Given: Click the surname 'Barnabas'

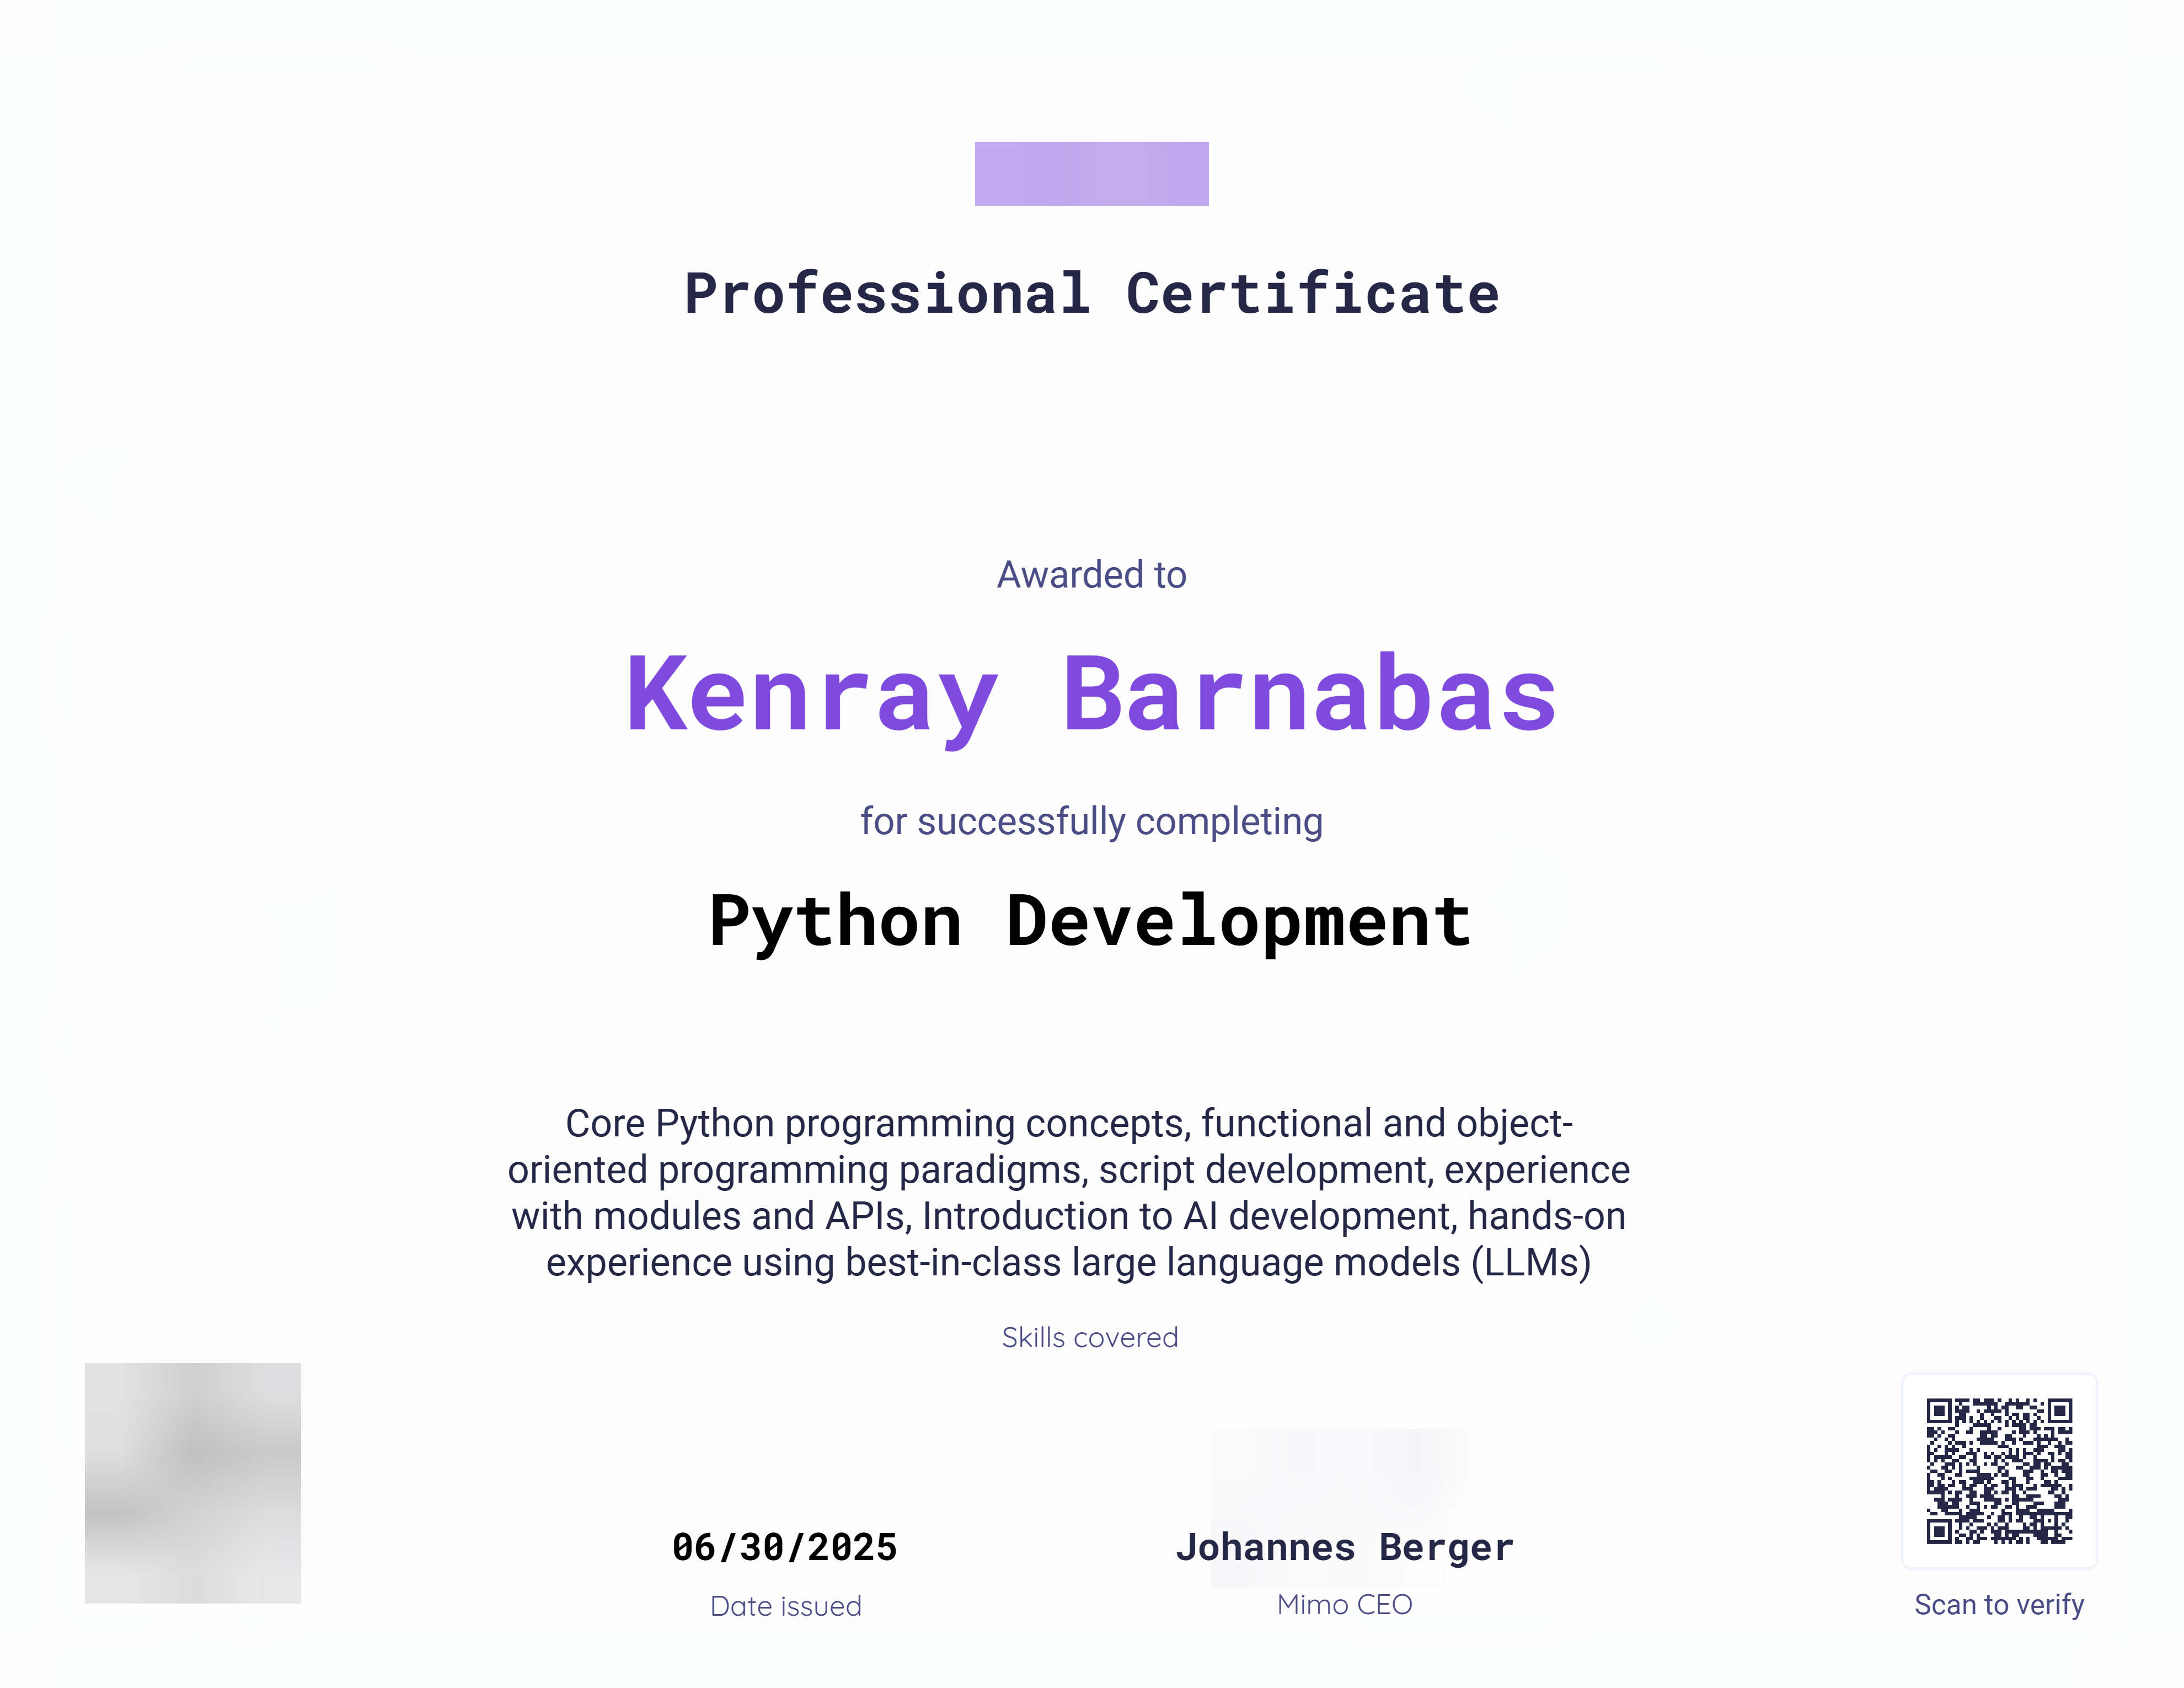Looking at the screenshot, I should pos(1310,694).
